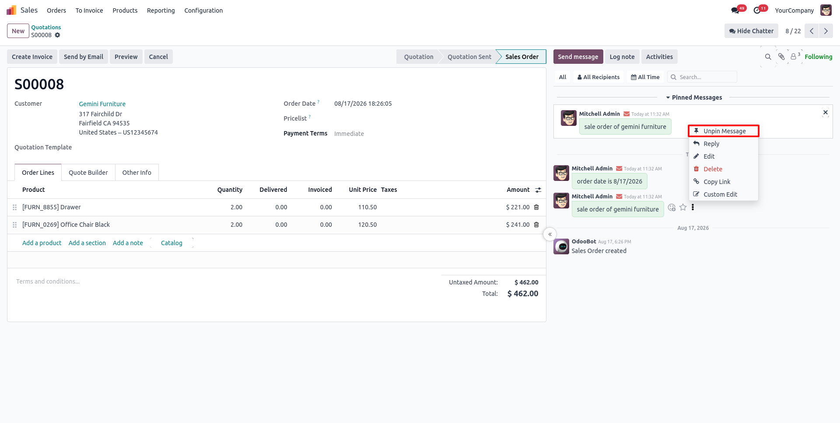Show followers list icon
This screenshot has height=423, width=840.
click(795, 56)
